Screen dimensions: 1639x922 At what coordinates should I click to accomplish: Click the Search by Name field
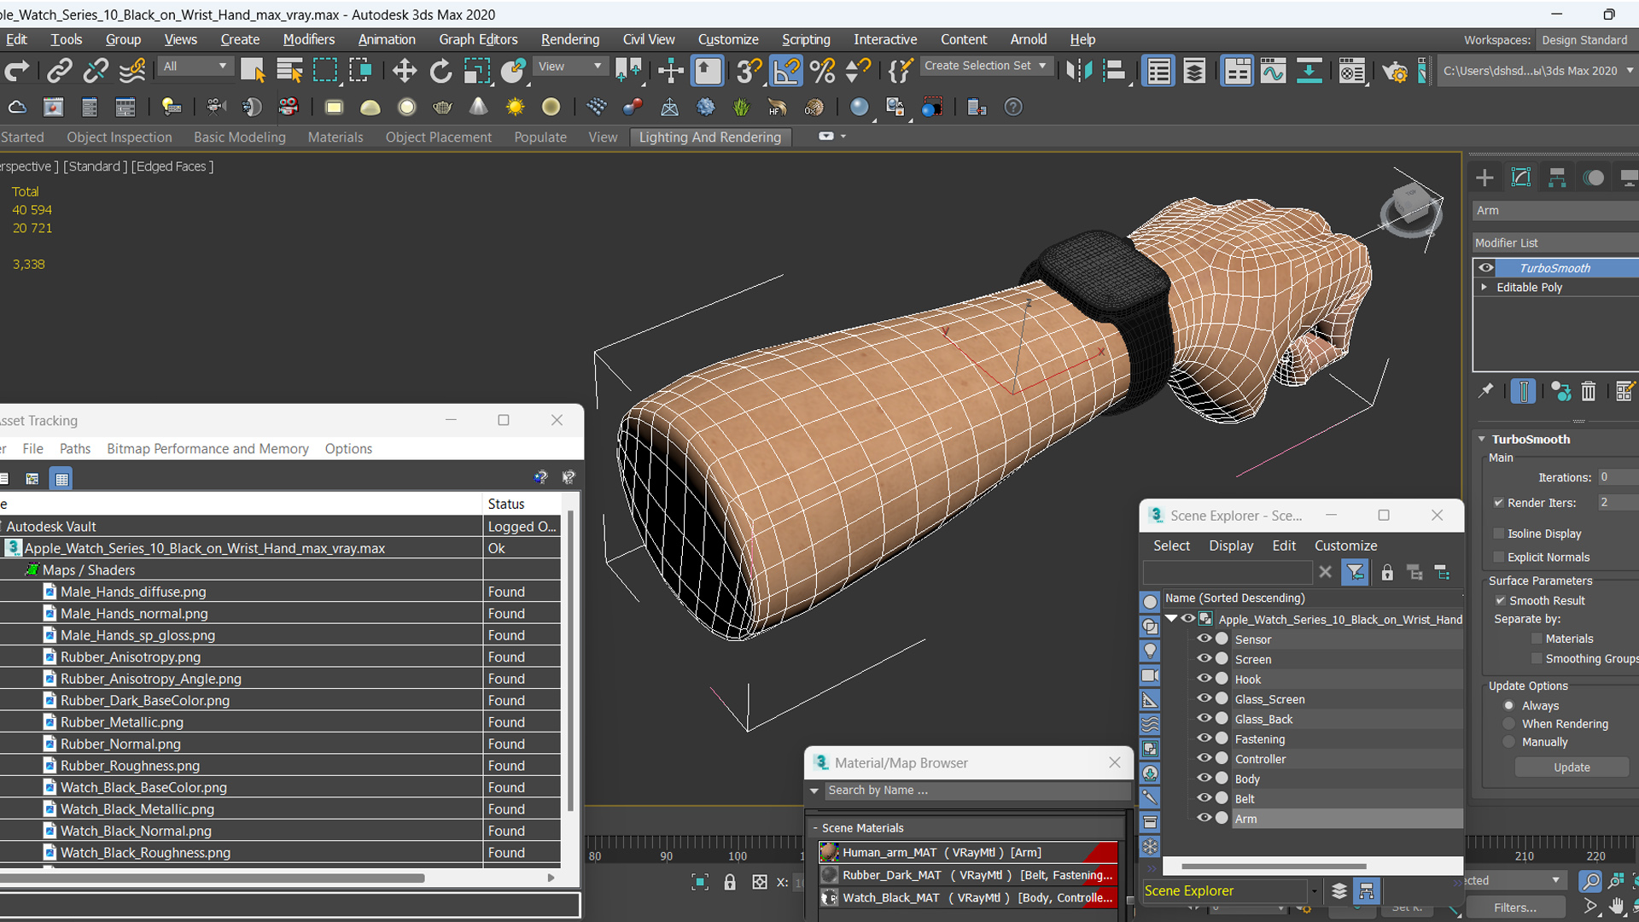point(977,791)
